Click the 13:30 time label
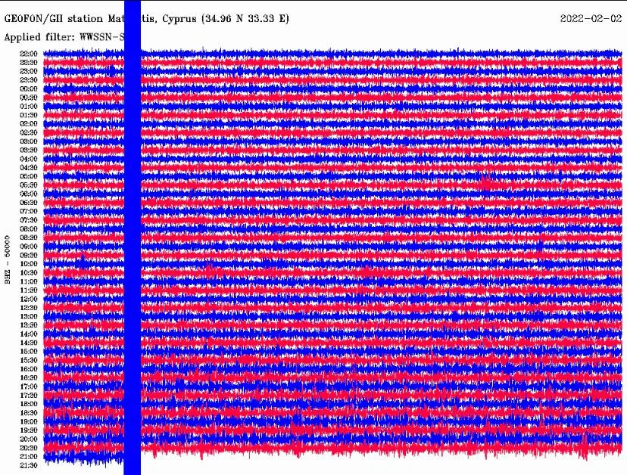The height and width of the screenshot is (475, 627). pyautogui.click(x=29, y=325)
